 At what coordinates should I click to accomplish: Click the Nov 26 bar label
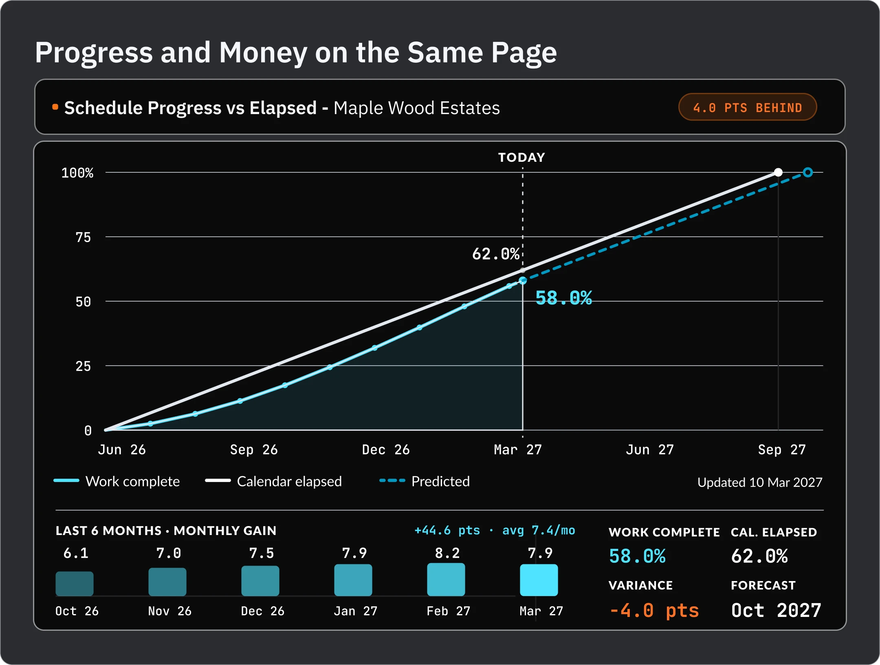pyautogui.click(x=170, y=611)
